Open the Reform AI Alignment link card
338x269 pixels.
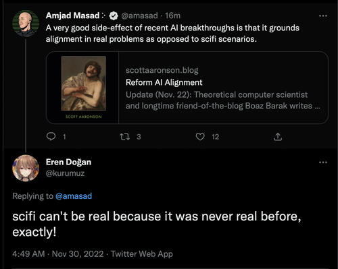187,88
